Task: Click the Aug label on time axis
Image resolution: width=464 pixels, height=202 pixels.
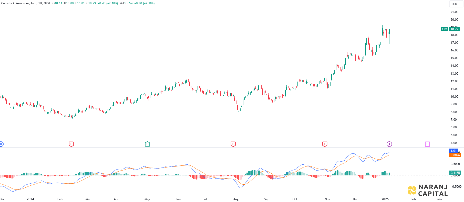Action: (236, 199)
